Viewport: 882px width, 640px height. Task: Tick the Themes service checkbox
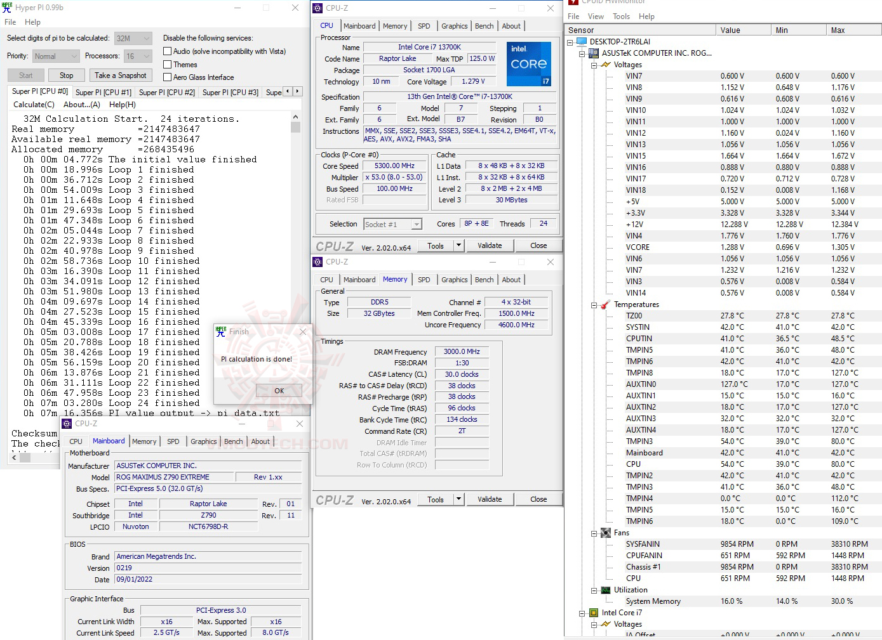[168, 65]
